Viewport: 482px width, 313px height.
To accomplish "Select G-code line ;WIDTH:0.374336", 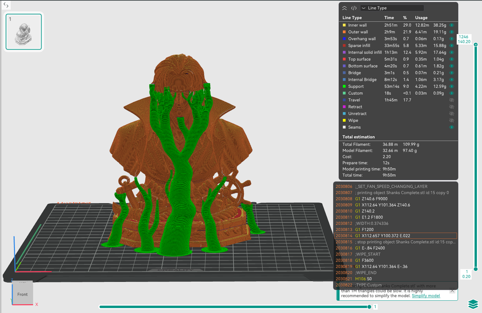I will point(396,223).
